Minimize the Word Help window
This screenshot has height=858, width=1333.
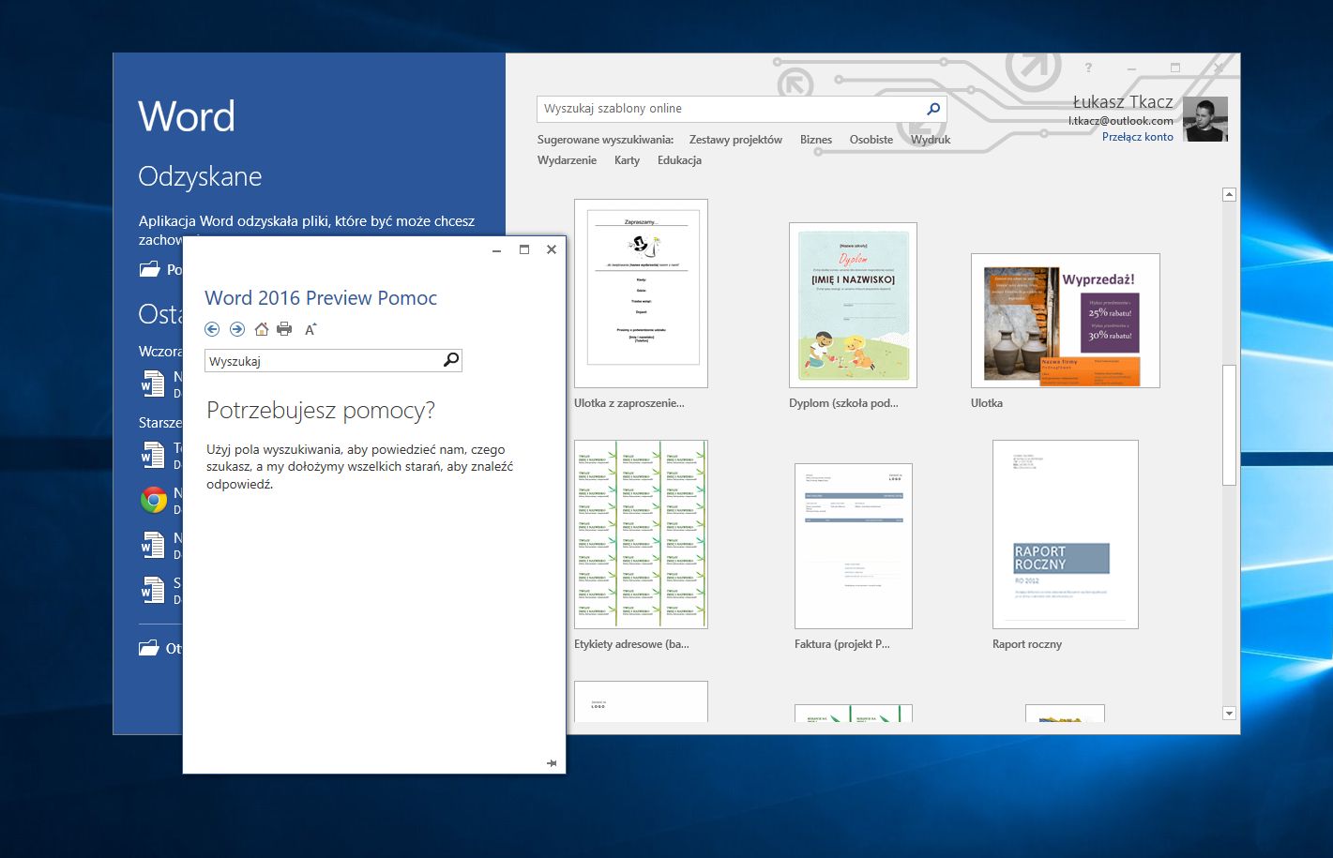(497, 249)
